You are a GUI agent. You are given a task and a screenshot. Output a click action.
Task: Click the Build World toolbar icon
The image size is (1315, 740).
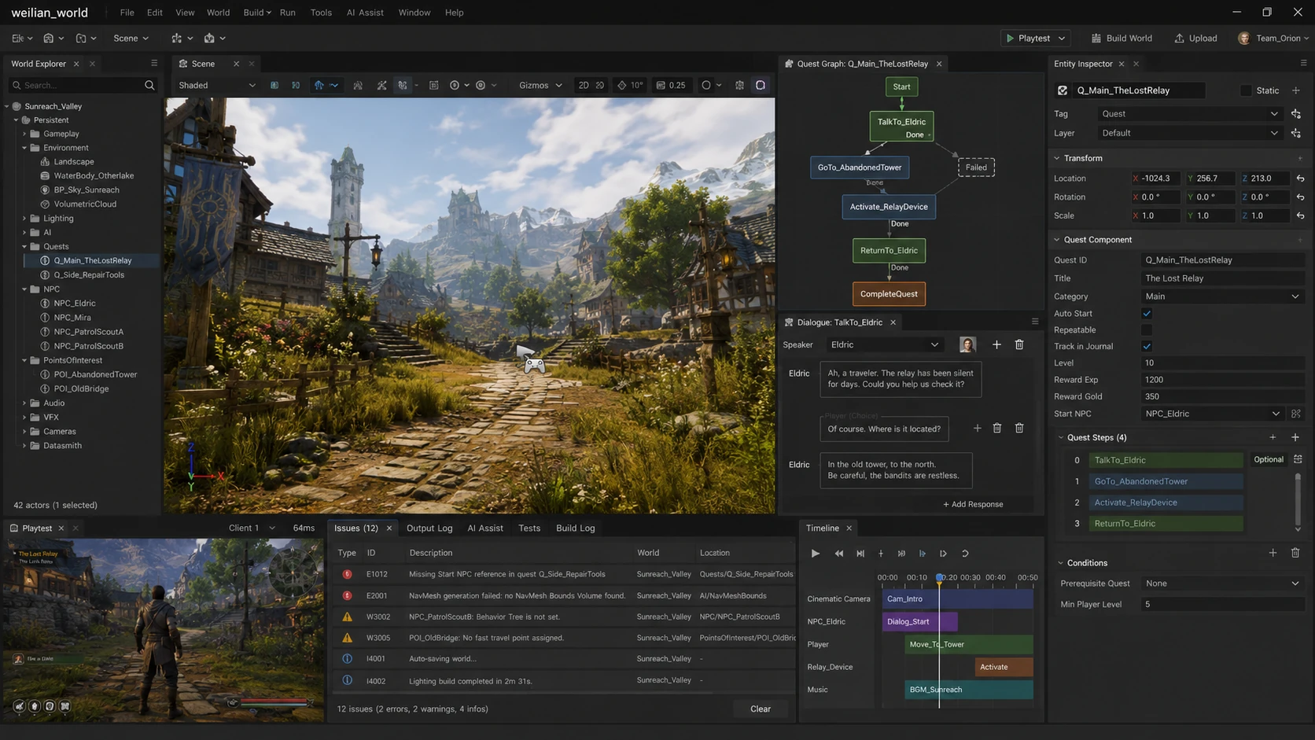click(x=1096, y=38)
